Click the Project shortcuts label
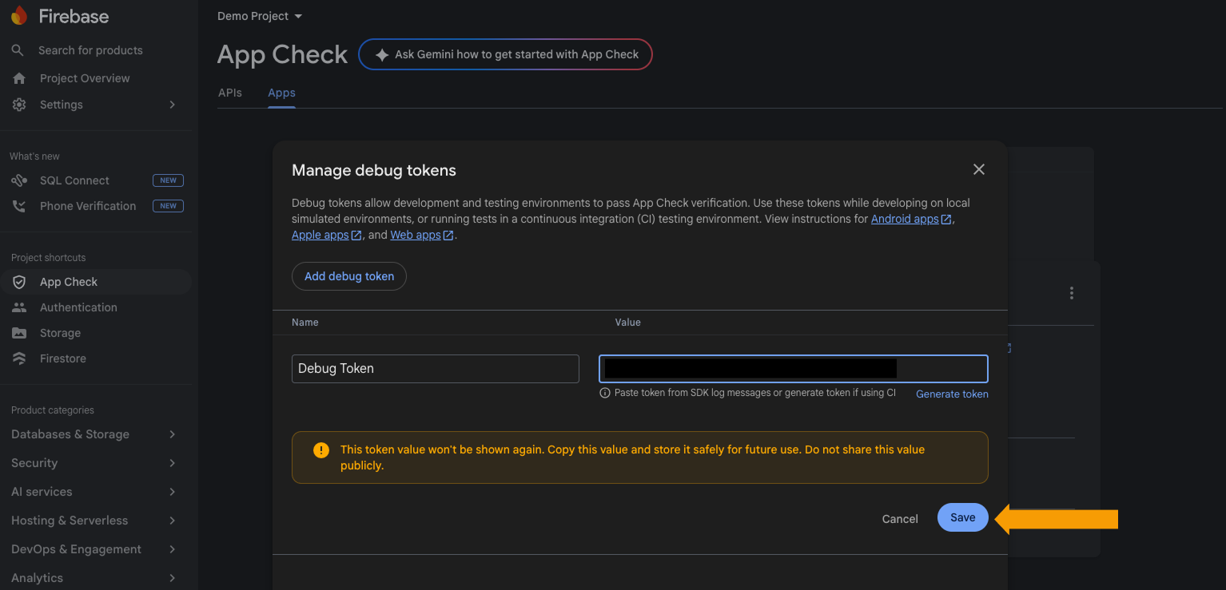This screenshot has height=590, width=1226. pyautogui.click(x=49, y=258)
